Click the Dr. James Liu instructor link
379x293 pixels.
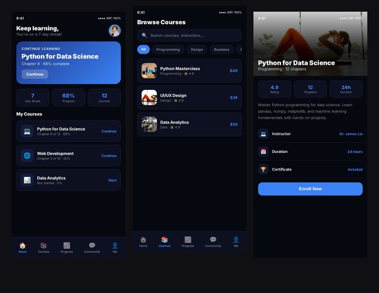click(350, 134)
